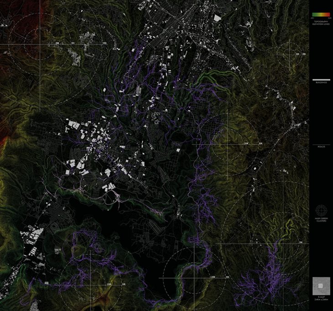
Task: Select the Main Green Clusters legend text
Action: point(321,219)
